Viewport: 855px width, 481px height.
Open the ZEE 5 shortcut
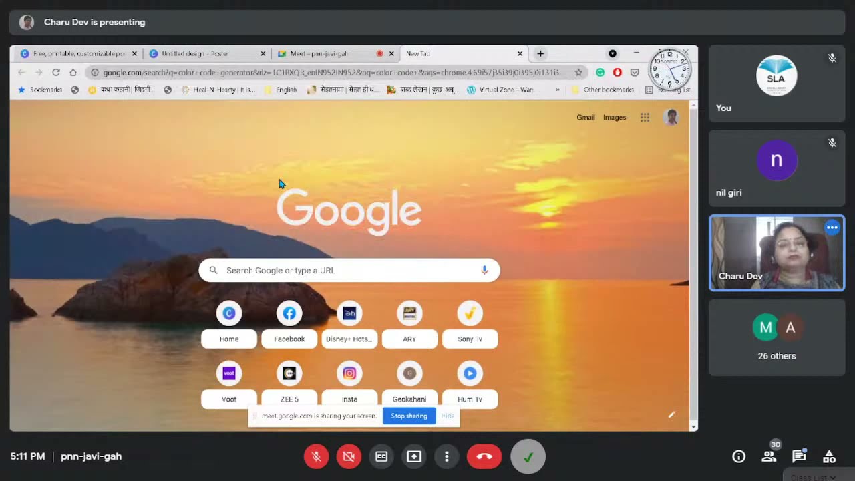tap(289, 385)
